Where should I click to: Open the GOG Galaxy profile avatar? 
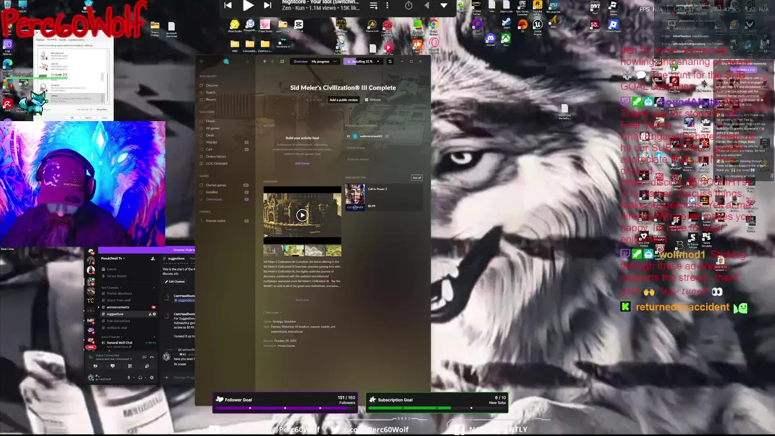[226, 61]
